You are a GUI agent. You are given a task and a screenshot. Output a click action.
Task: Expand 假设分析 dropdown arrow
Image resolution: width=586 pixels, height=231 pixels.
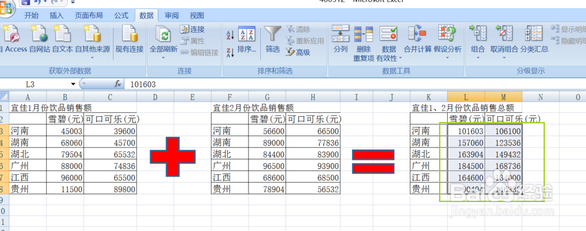pyautogui.click(x=447, y=58)
